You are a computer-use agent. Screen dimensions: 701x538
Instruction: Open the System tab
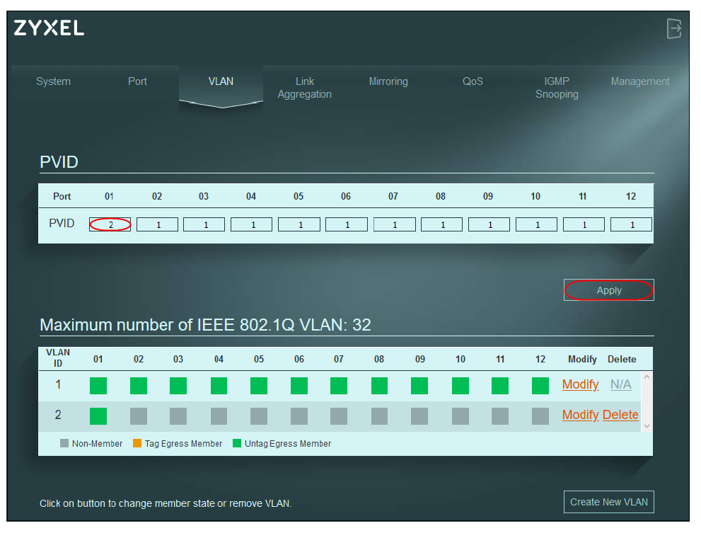pos(53,81)
